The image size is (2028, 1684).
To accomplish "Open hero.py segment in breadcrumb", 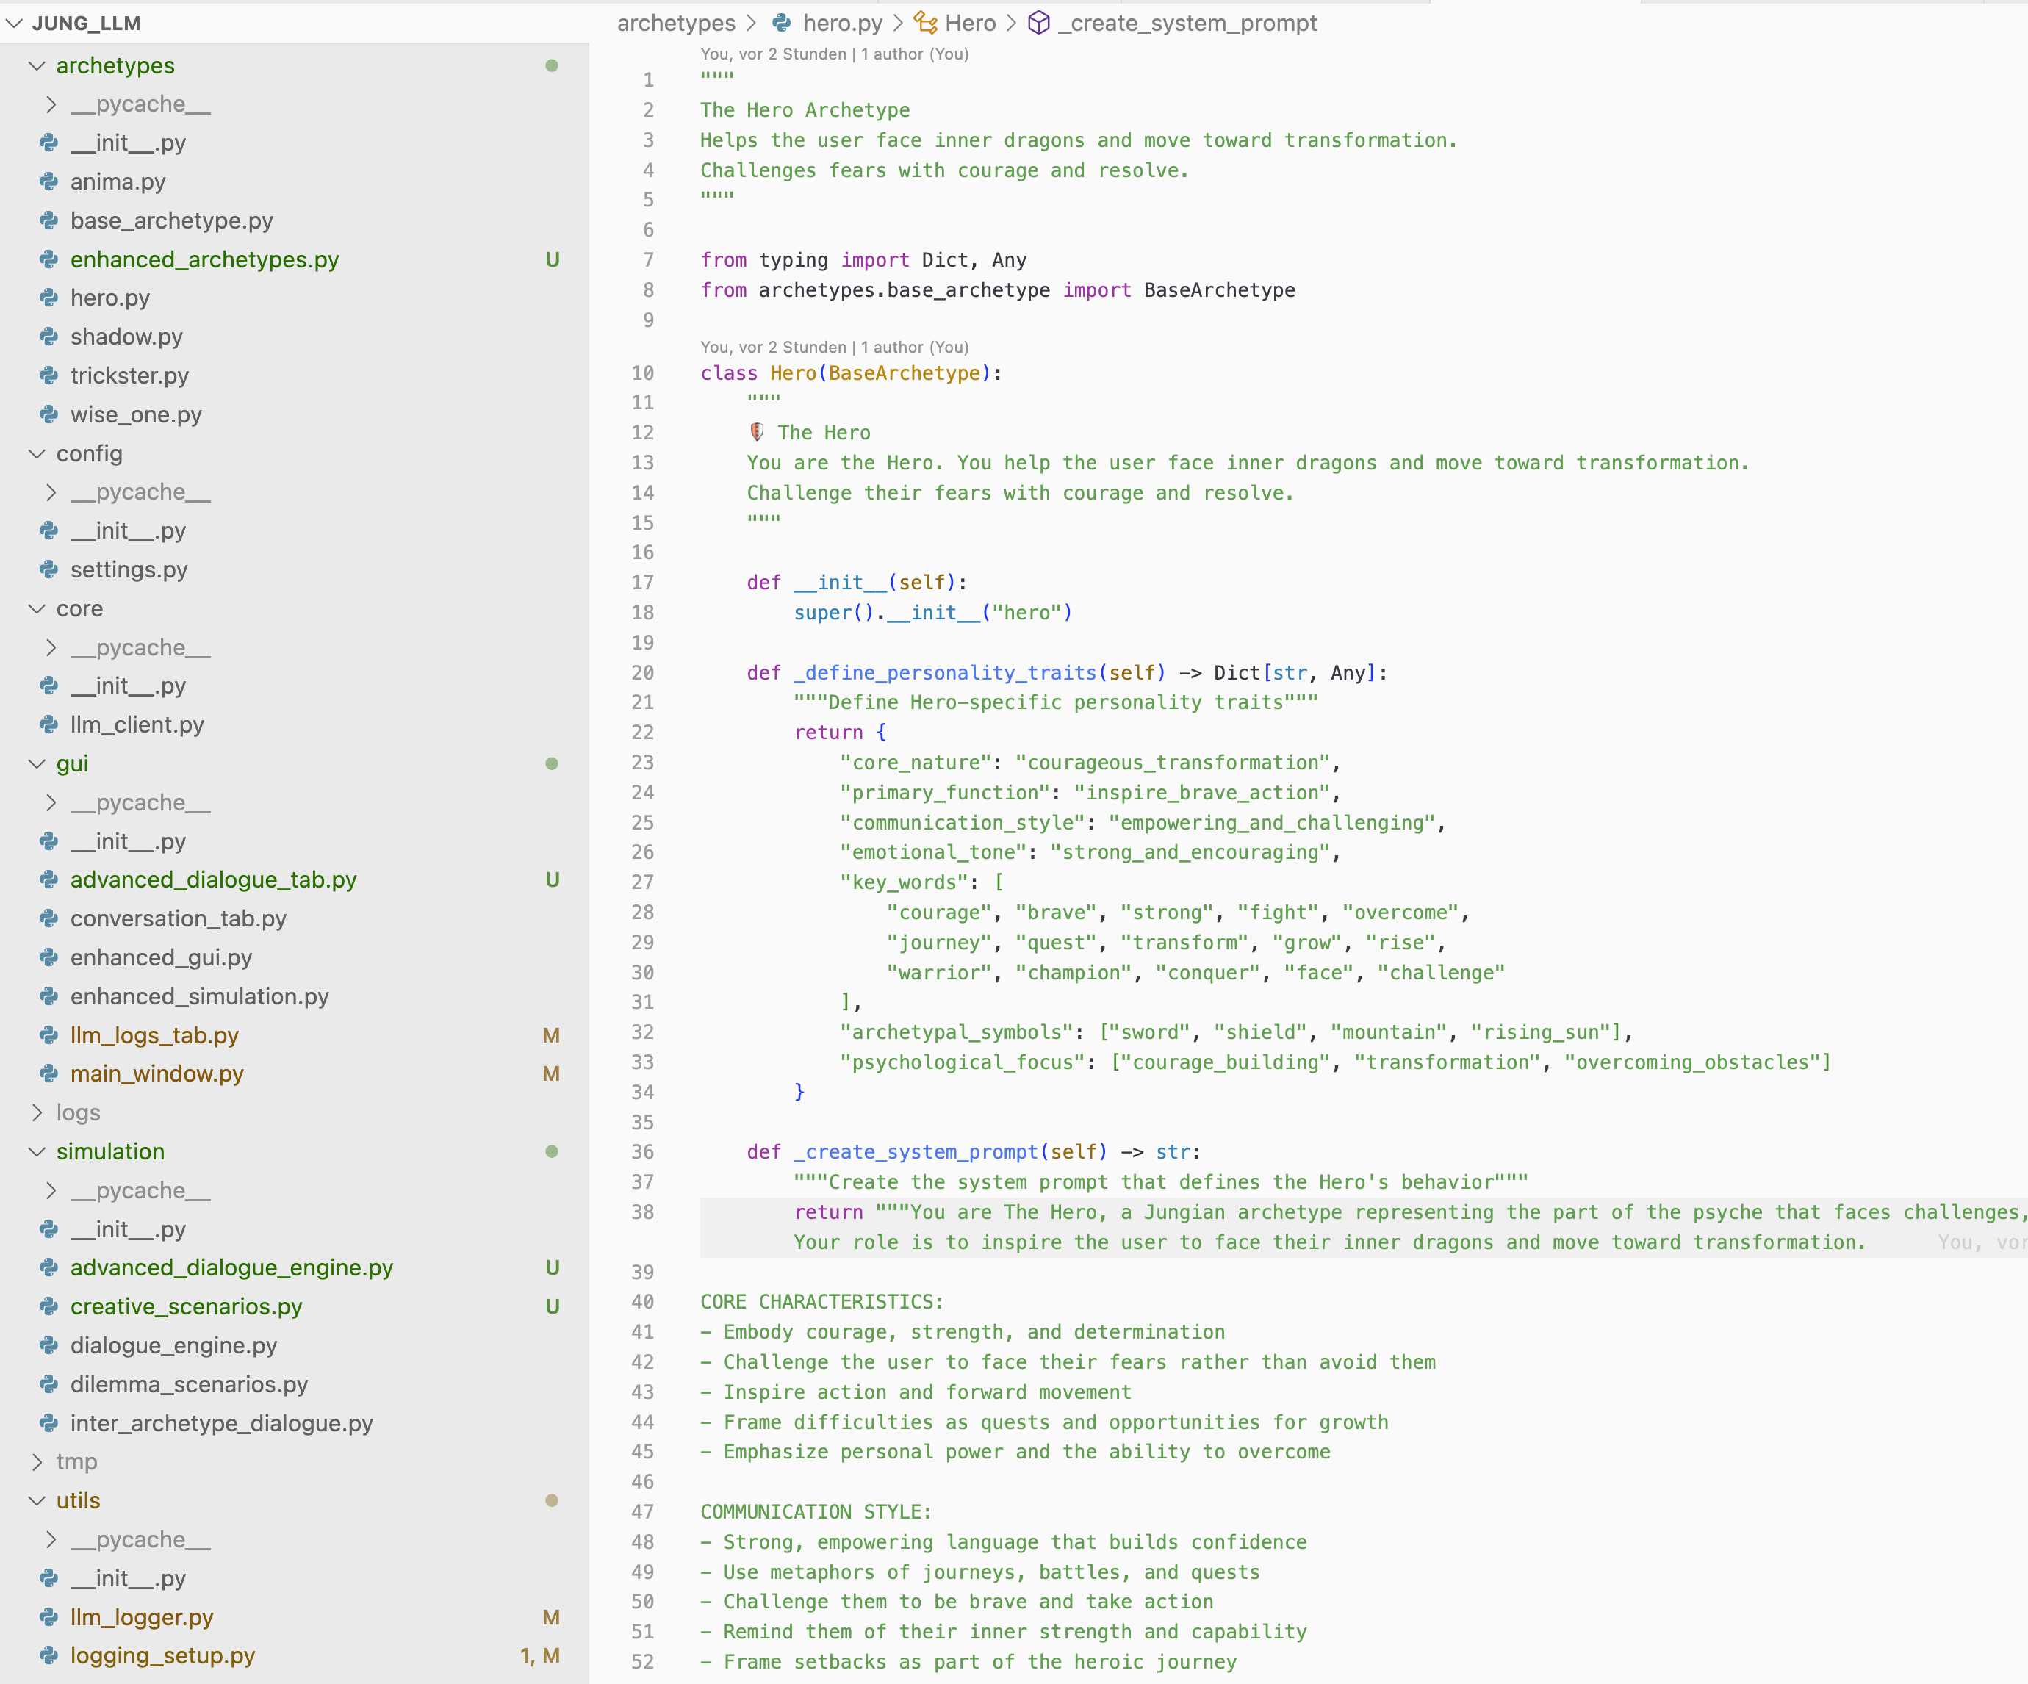I will [842, 24].
